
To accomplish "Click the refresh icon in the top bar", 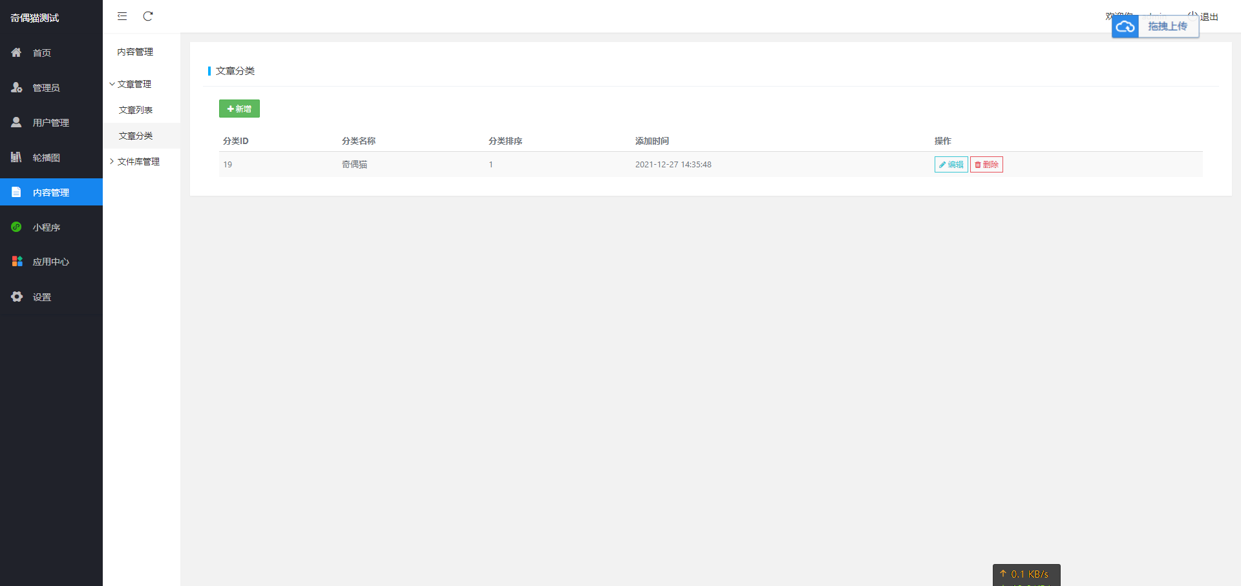I will click(x=148, y=16).
